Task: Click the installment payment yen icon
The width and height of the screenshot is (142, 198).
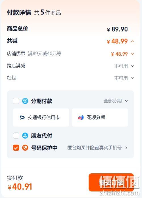Action: pos(25,101)
